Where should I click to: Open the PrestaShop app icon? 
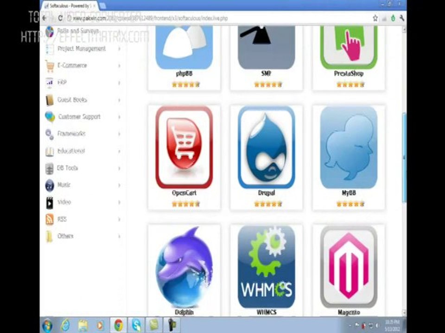349,47
